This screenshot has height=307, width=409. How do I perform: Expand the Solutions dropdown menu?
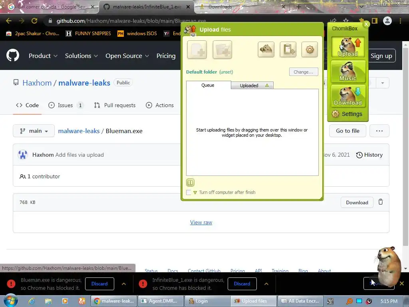click(81, 56)
